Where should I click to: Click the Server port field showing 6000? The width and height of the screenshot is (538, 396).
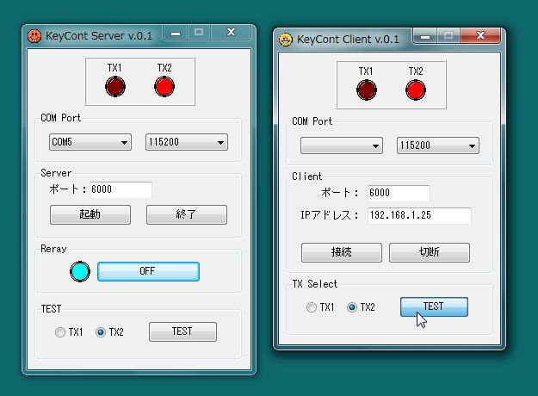[x=121, y=189]
